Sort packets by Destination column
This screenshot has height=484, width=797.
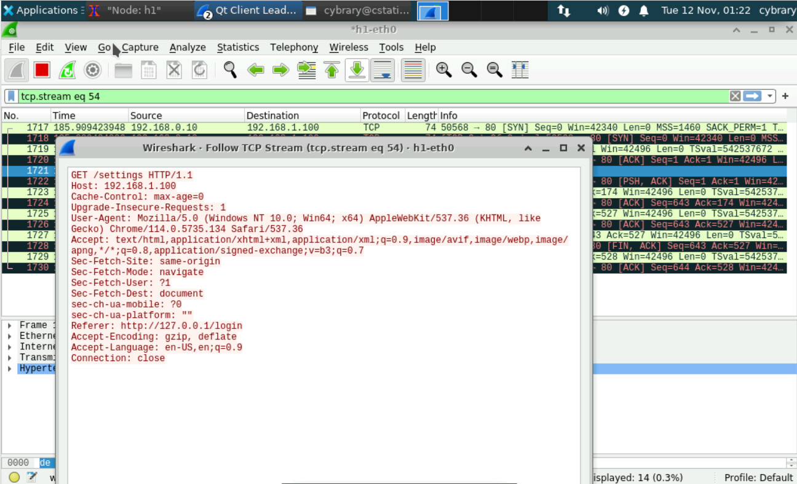pos(302,116)
